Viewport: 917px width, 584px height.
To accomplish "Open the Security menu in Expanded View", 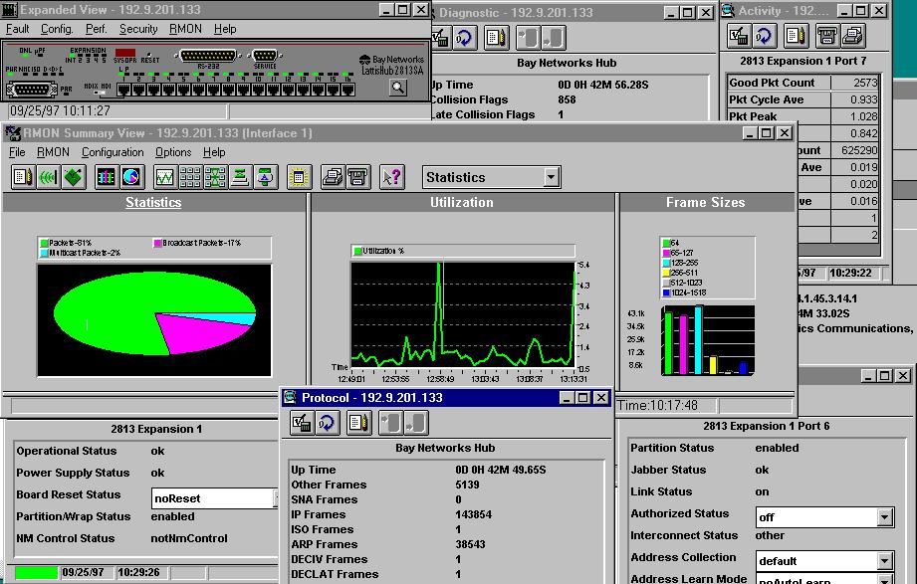I will point(138,29).
